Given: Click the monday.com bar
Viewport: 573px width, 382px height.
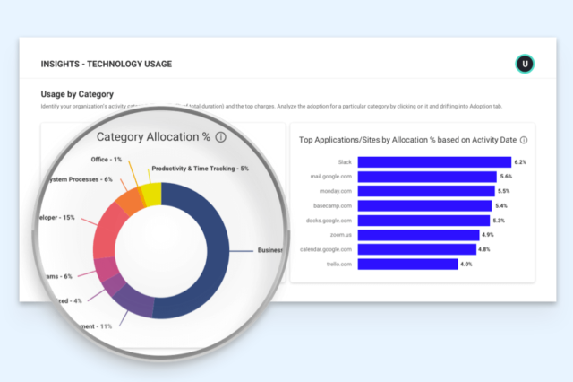Looking at the screenshot, I should click(x=426, y=191).
